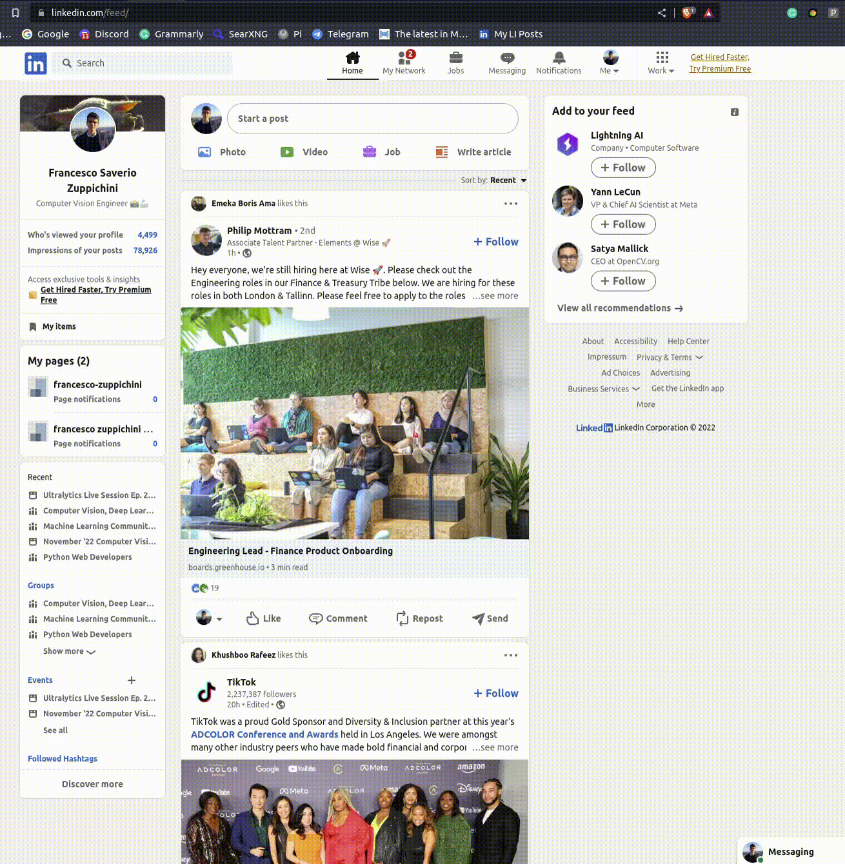Expand Business Services dropdown
Screen dimensions: 845x864
point(604,389)
